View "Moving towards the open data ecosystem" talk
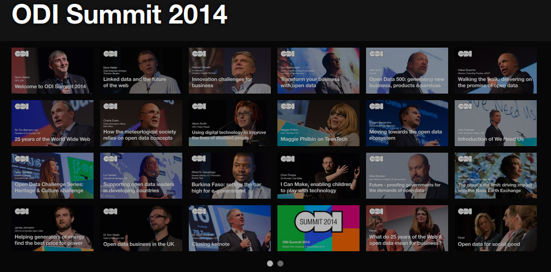The image size is (551, 272). pyautogui.click(x=407, y=123)
